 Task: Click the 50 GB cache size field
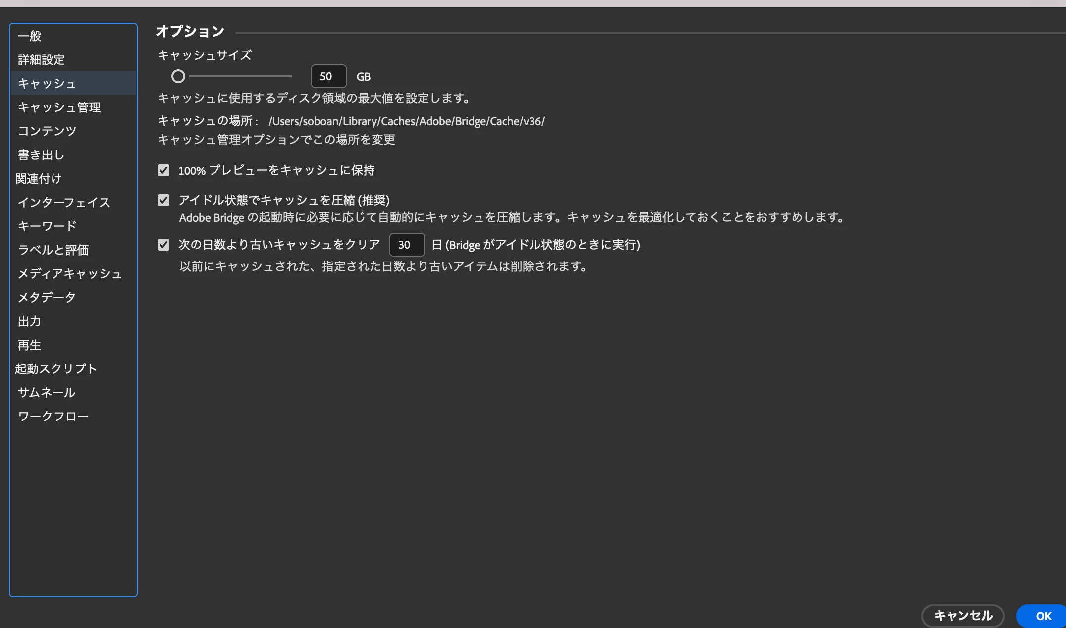click(x=328, y=76)
